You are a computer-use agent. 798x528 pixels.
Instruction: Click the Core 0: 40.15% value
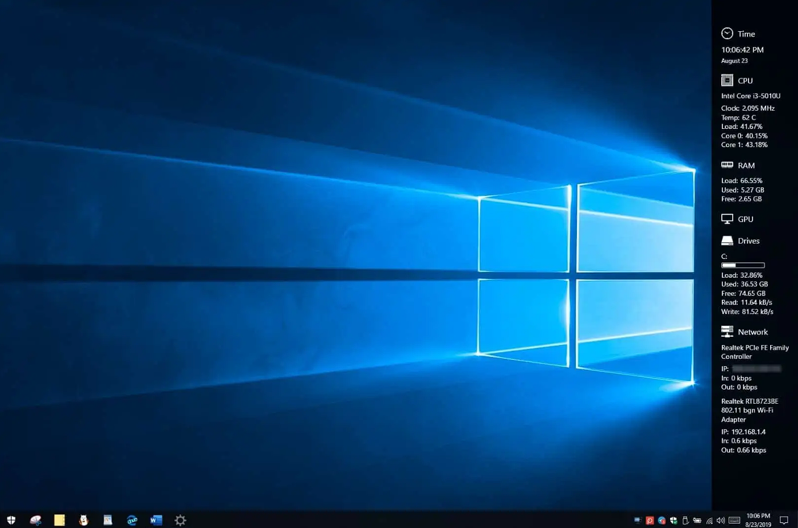[745, 136]
